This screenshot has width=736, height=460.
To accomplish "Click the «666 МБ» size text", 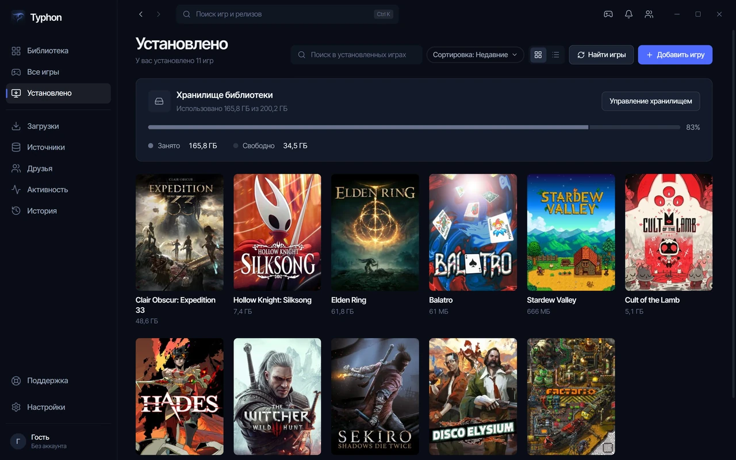I will pos(539,312).
